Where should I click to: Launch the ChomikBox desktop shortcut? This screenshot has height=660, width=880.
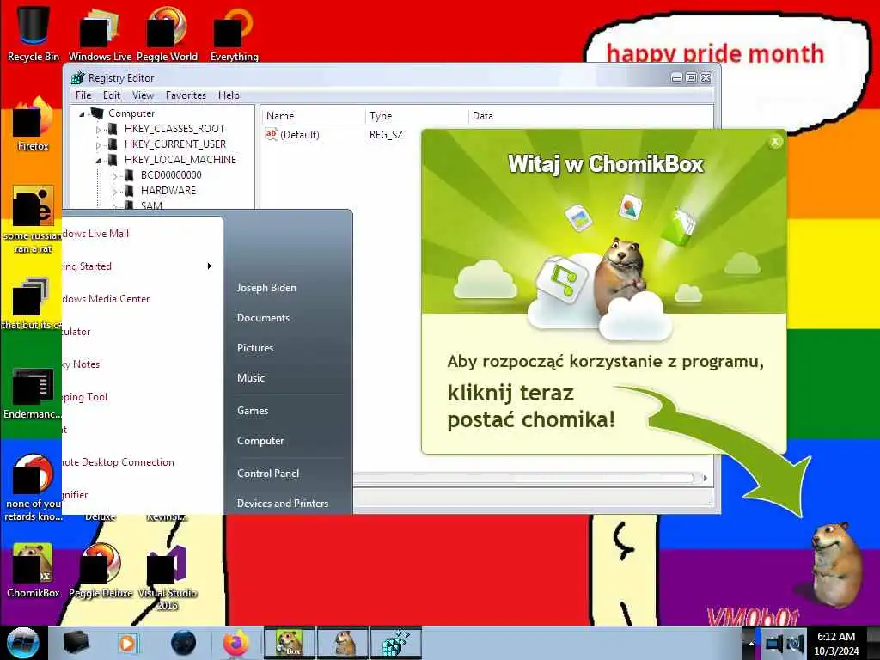(34, 570)
